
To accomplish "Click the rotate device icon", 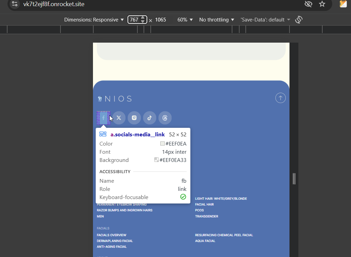I will (x=299, y=20).
